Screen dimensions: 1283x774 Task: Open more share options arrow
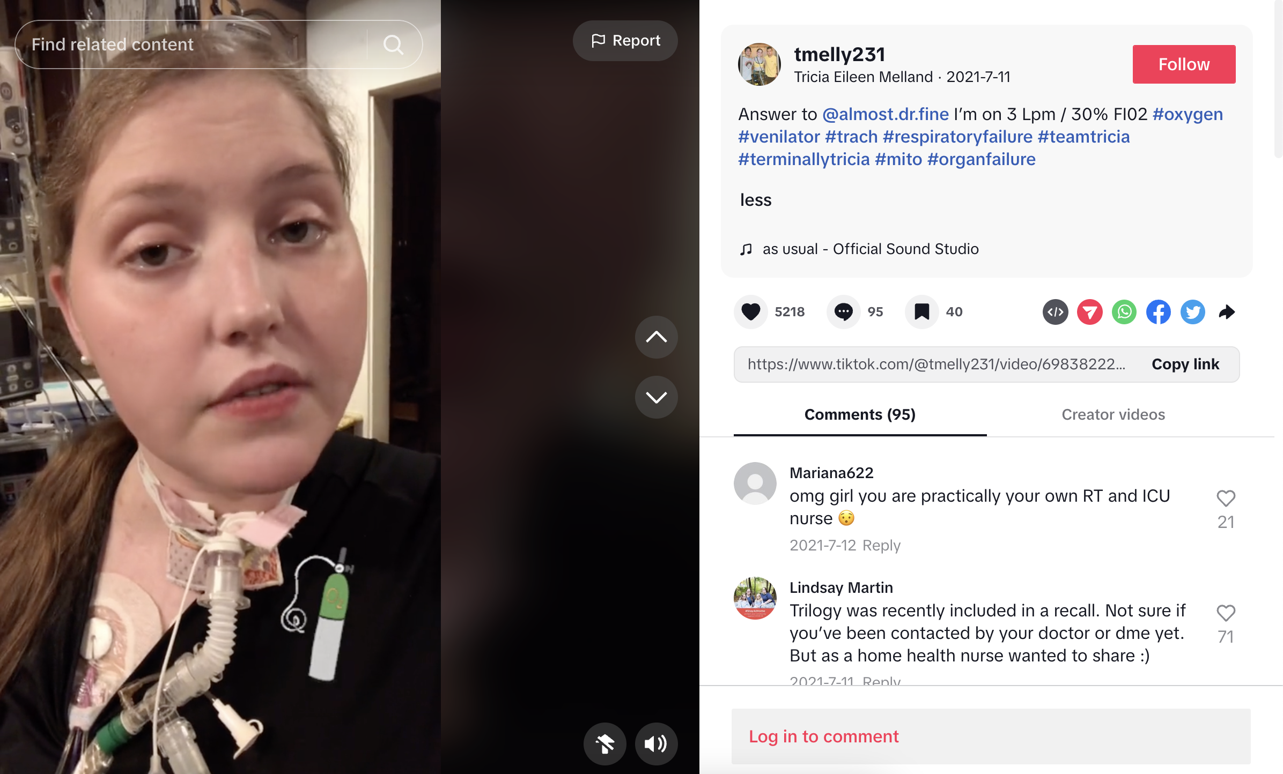[1227, 312]
